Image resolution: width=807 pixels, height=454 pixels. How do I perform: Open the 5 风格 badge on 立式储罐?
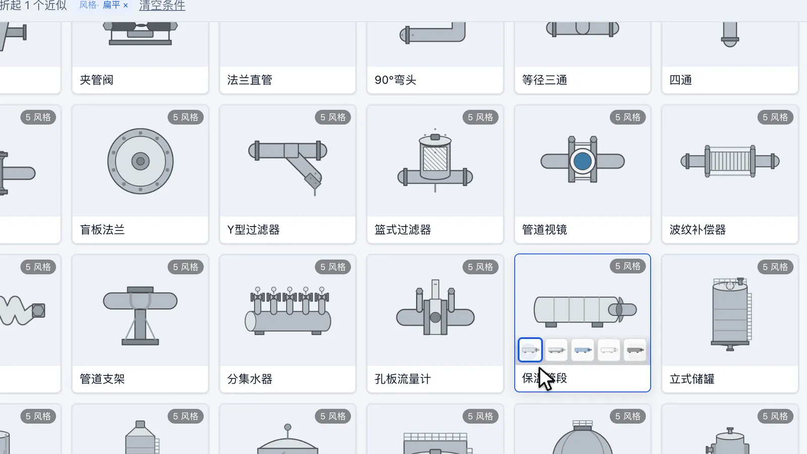775,267
